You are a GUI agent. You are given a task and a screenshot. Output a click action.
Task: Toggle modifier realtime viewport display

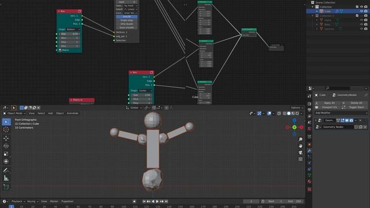point(347,121)
